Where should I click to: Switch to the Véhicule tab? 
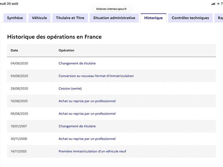pyautogui.click(x=39, y=18)
